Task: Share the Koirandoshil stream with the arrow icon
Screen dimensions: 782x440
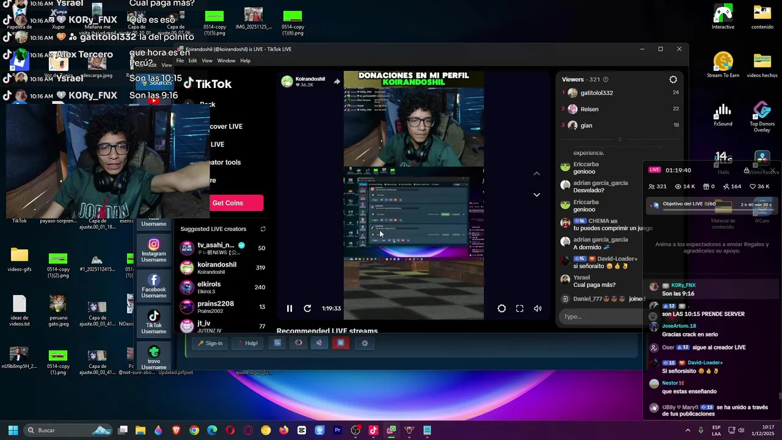Action: 337,81
